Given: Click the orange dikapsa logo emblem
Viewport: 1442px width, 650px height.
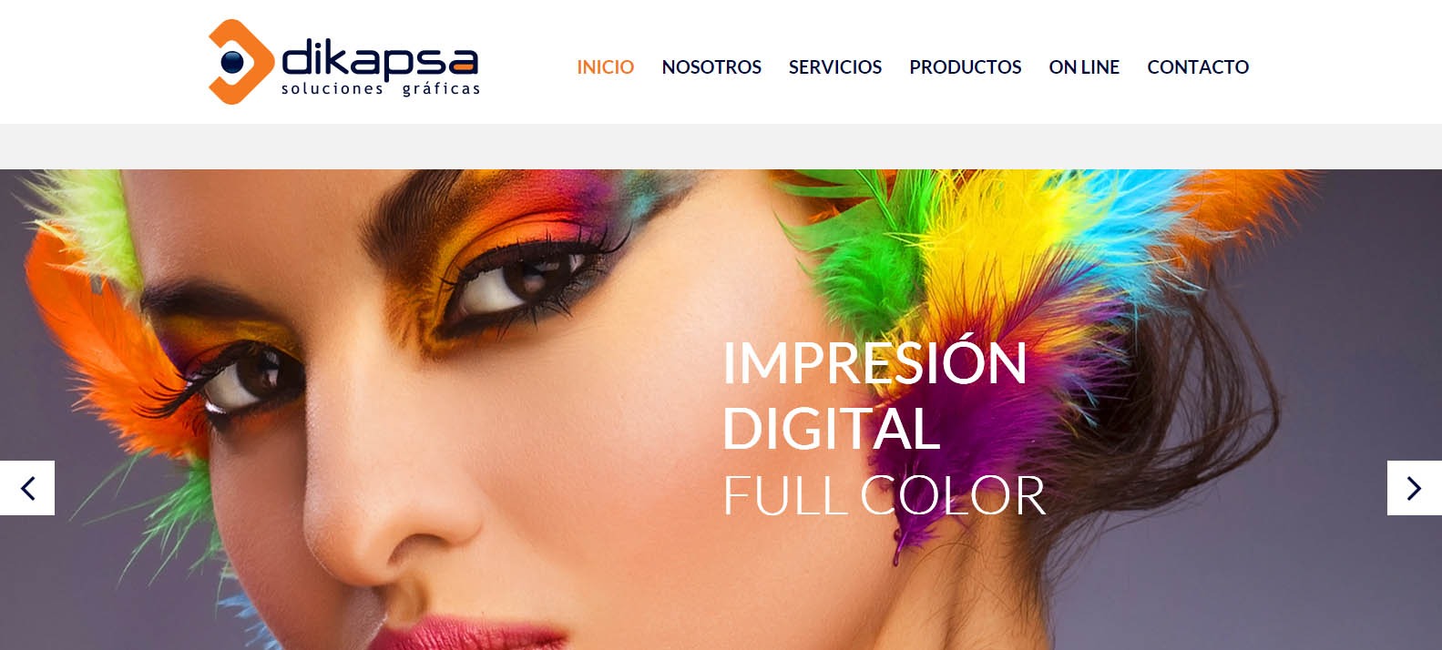Looking at the screenshot, I should pos(240,62).
